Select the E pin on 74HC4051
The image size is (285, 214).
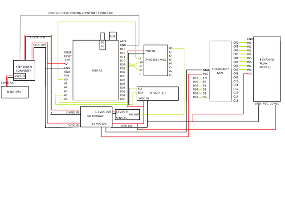[140, 74]
